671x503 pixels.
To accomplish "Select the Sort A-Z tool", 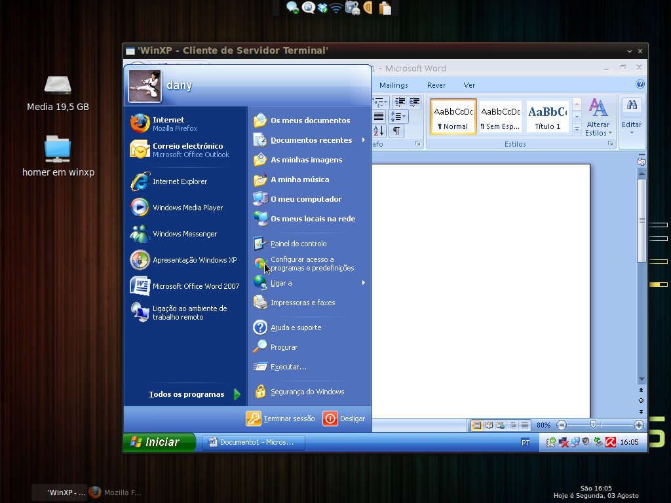I will (378, 130).
